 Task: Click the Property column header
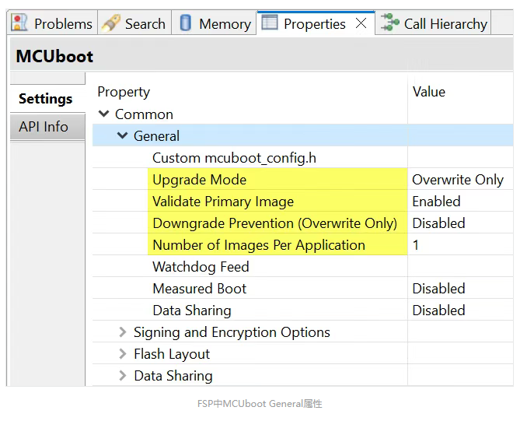click(124, 92)
